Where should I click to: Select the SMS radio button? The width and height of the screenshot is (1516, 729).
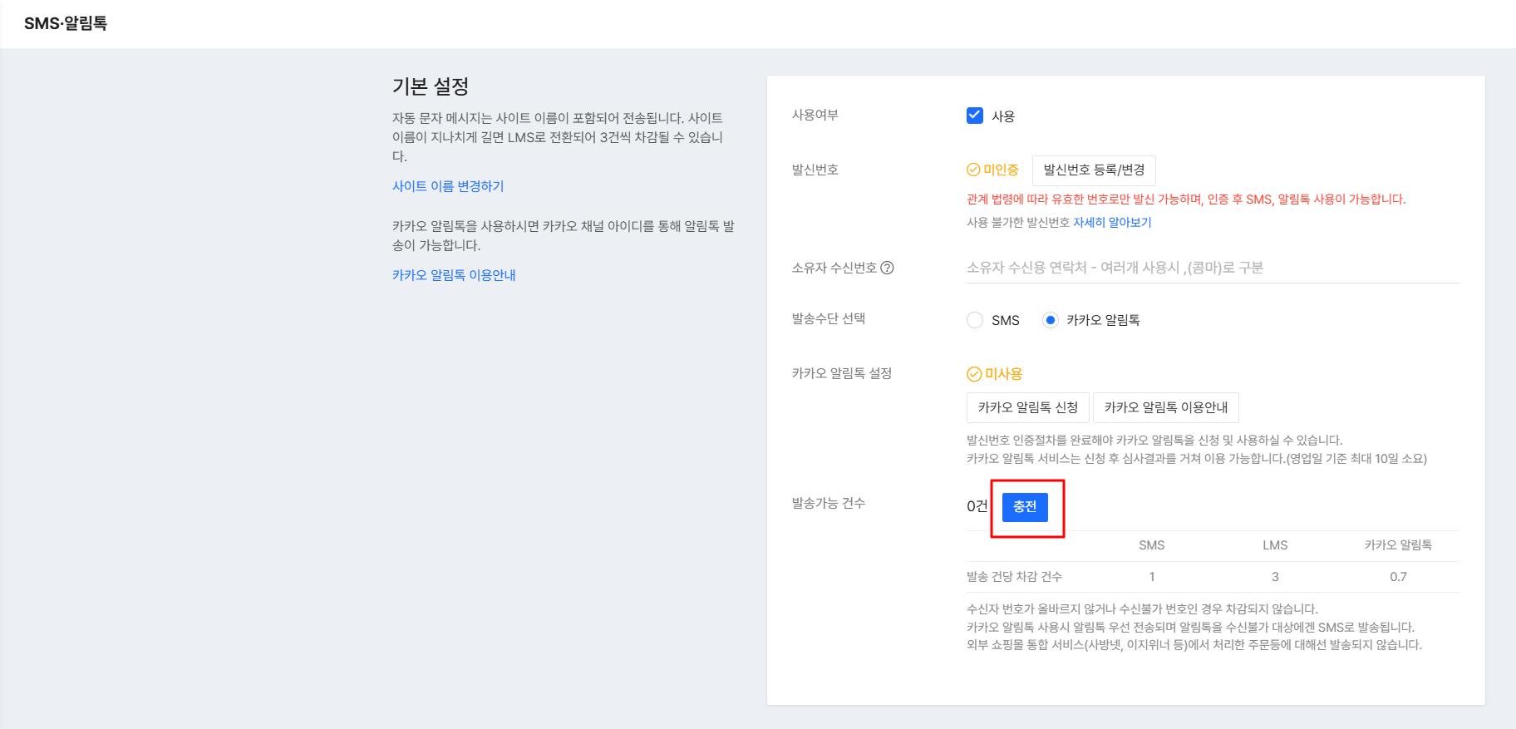[x=975, y=320]
